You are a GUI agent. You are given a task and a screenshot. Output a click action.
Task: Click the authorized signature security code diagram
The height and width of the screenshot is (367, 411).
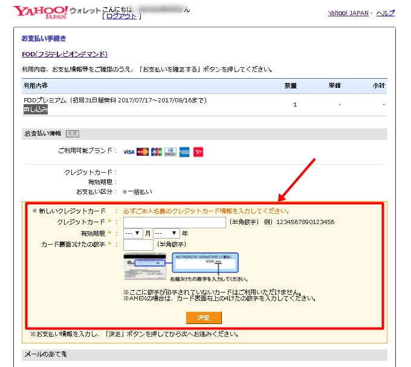(205, 263)
